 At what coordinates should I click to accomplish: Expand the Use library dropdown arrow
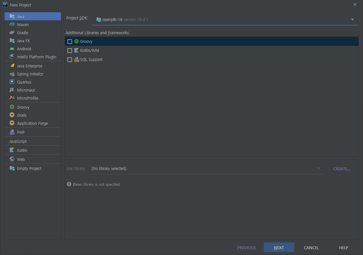[x=318, y=169]
